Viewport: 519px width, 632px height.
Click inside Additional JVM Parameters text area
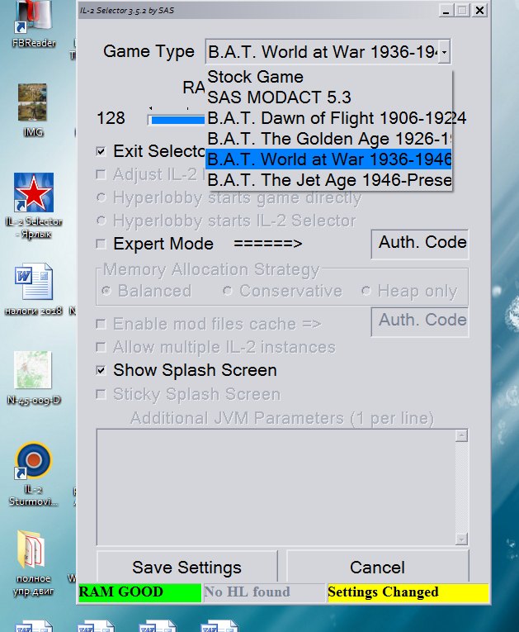276,487
